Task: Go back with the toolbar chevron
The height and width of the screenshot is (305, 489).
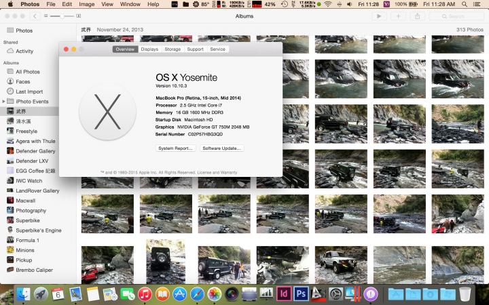Action: (35, 16)
